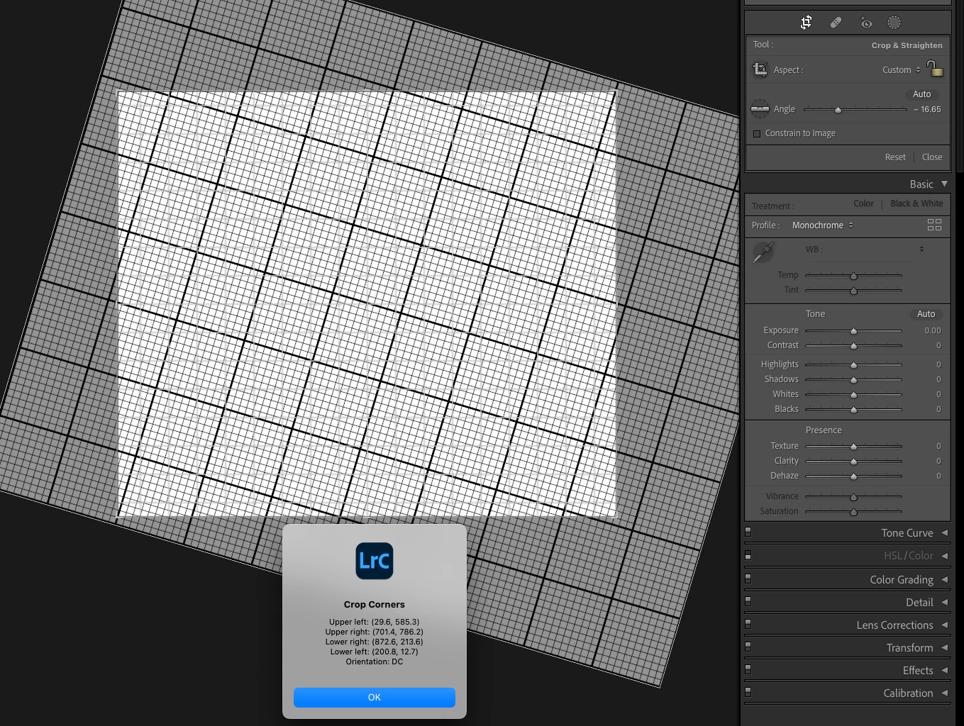964x726 pixels.
Task: Open the Aspect Custom dropdown
Action: (902, 69)
